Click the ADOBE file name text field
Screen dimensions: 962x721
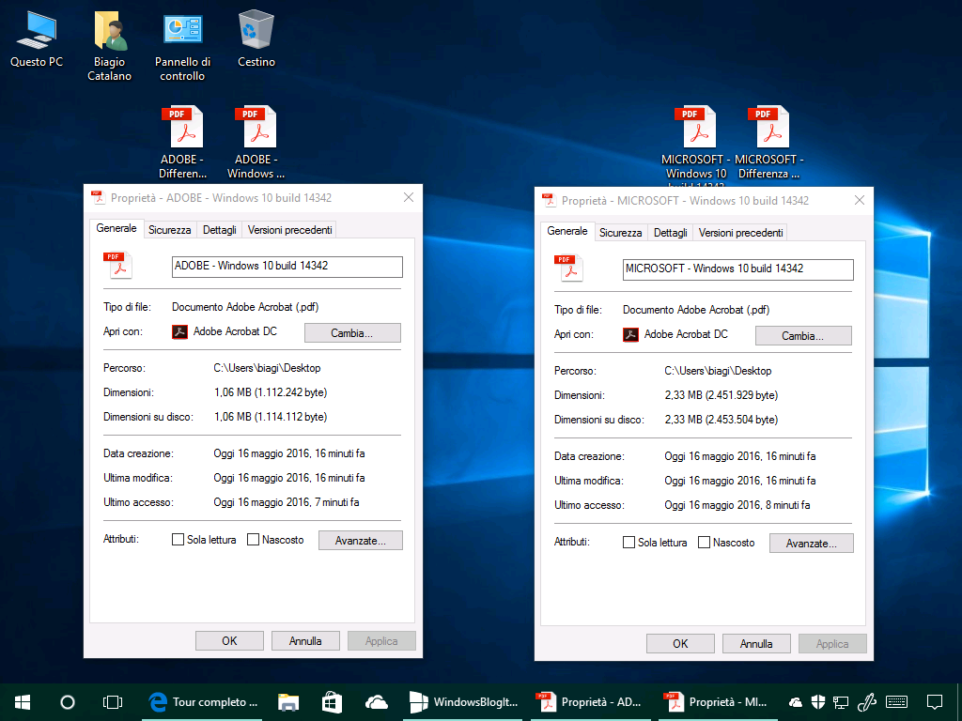[x=287, y=267]
